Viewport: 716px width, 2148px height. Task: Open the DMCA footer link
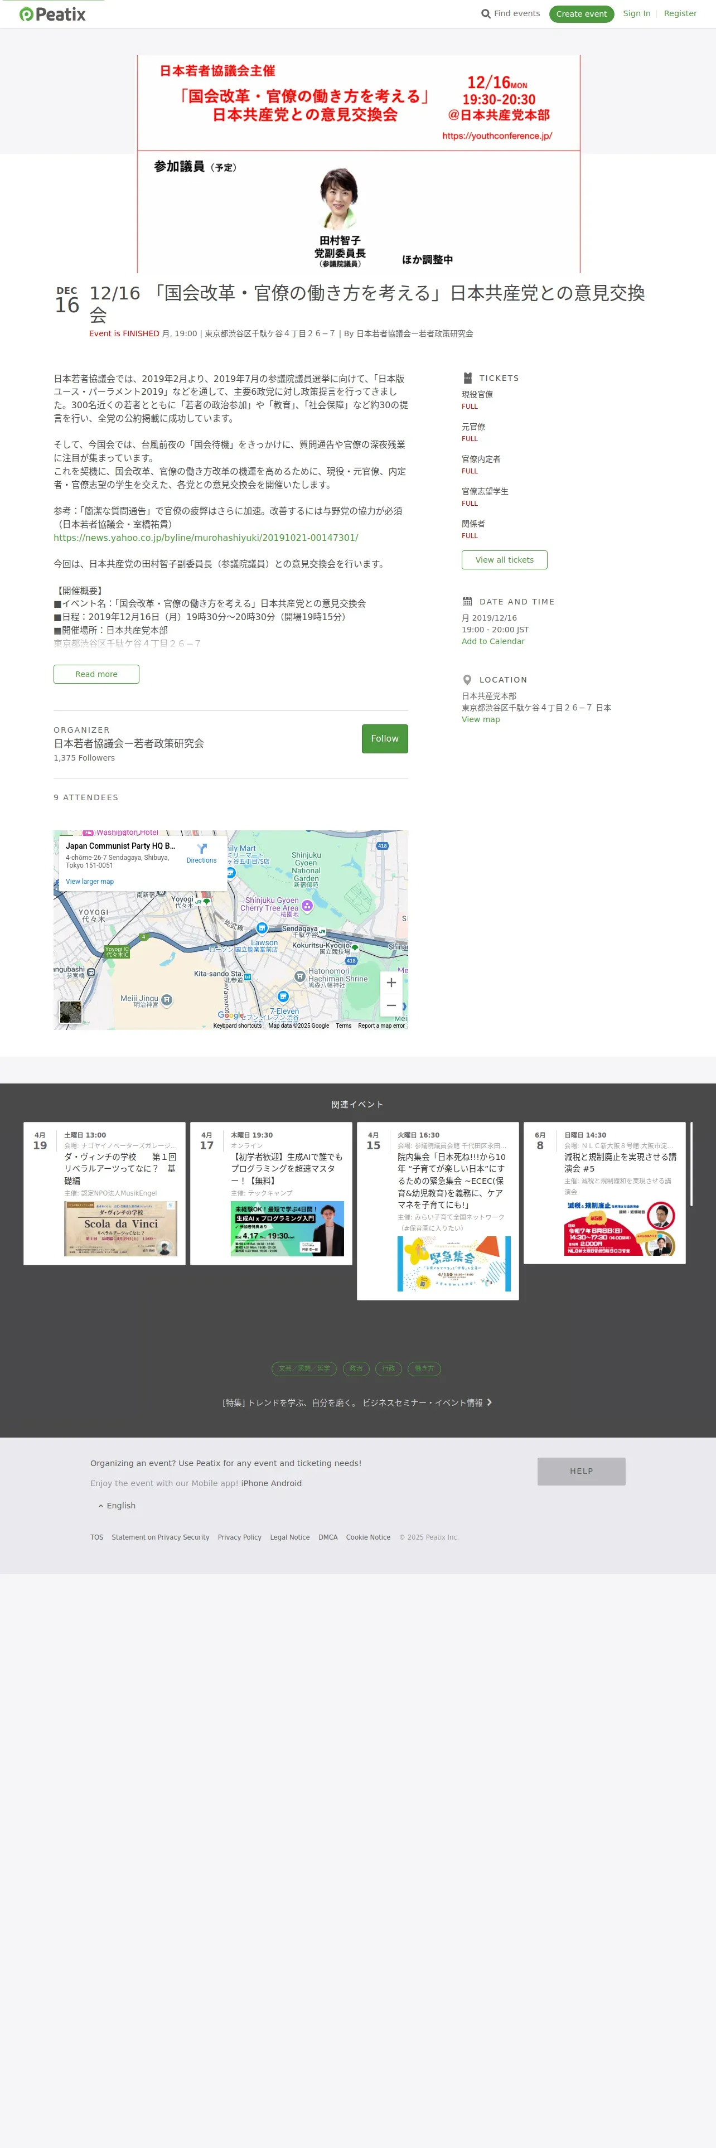327,1537
